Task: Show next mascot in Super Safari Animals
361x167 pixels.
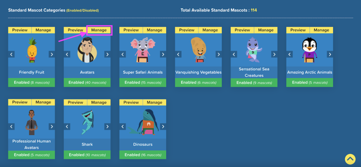Action: pyautogui.click(x=163, y=54)
